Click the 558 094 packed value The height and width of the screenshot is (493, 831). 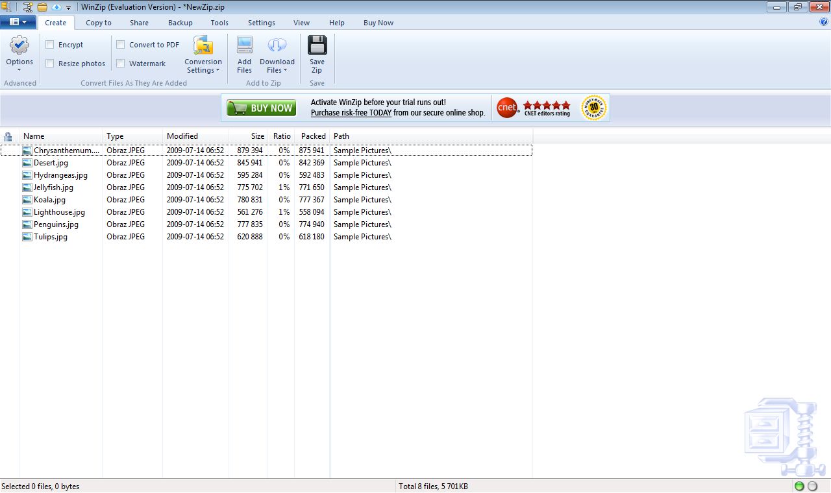[312, 212]
